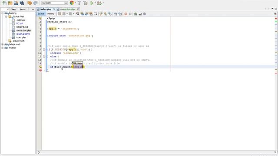Minimize the Files side panel
This screenshot has height=156, width=278.
pyautogui.click(x=33, y=10)
